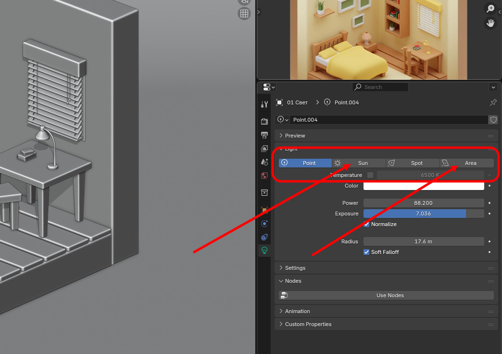Open the View Layer properties tab
502x354 pixels.
tap(264, 149)
